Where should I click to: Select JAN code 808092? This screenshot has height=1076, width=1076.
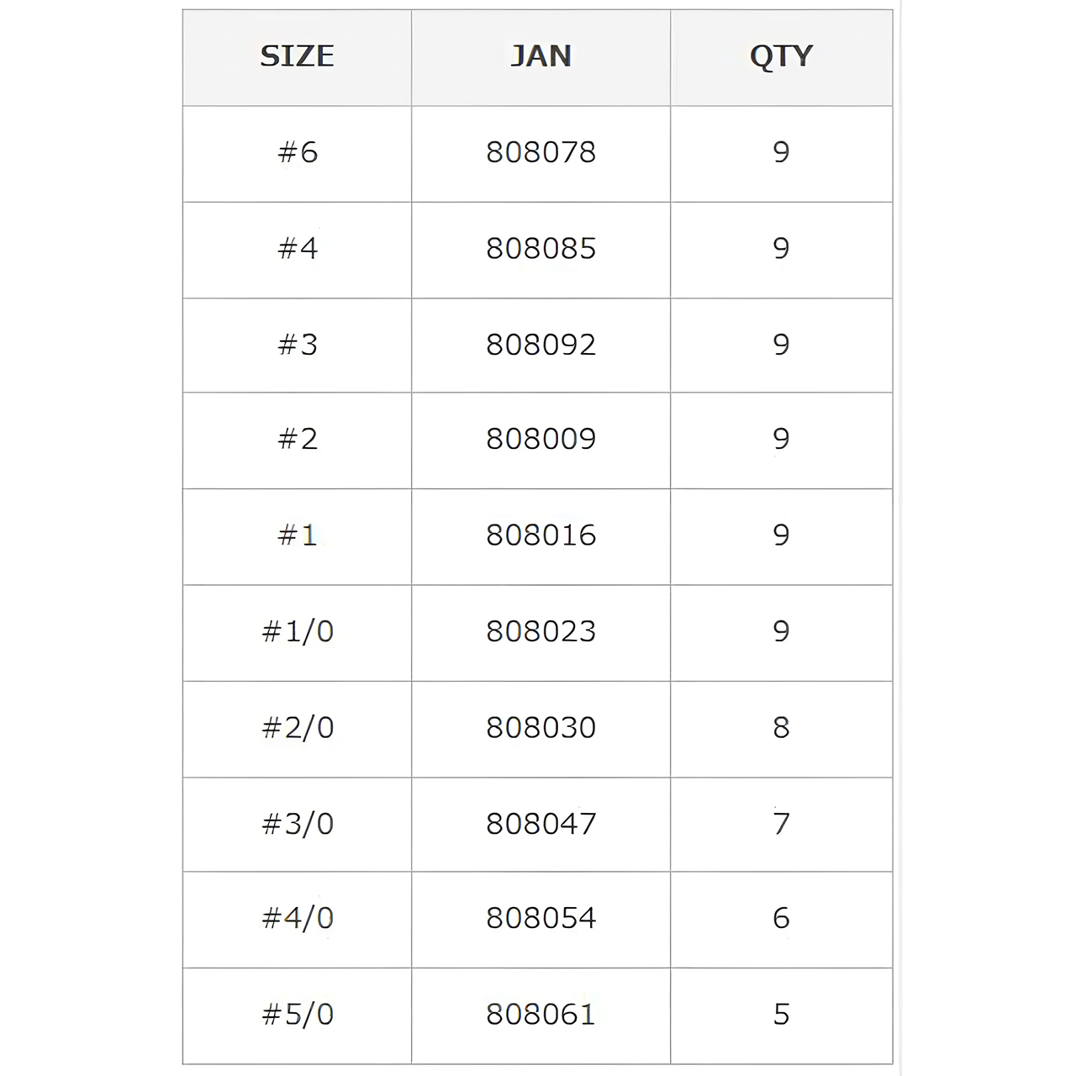pos(541,345)
